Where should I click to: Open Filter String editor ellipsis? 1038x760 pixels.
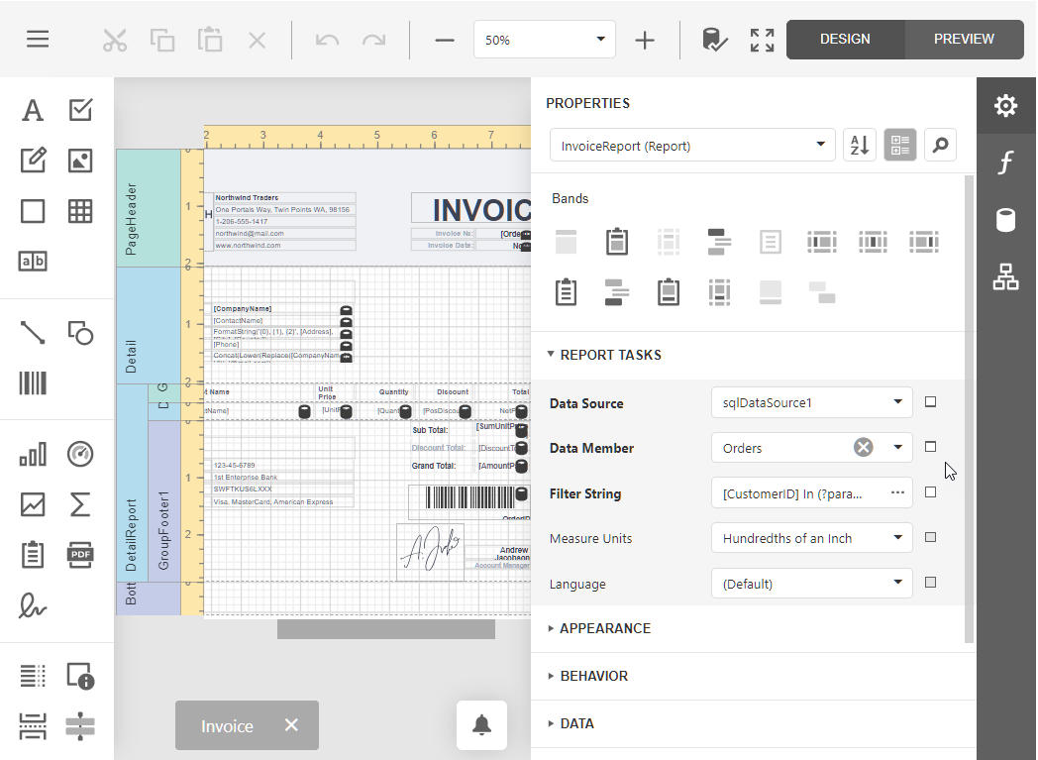[897, 492]
